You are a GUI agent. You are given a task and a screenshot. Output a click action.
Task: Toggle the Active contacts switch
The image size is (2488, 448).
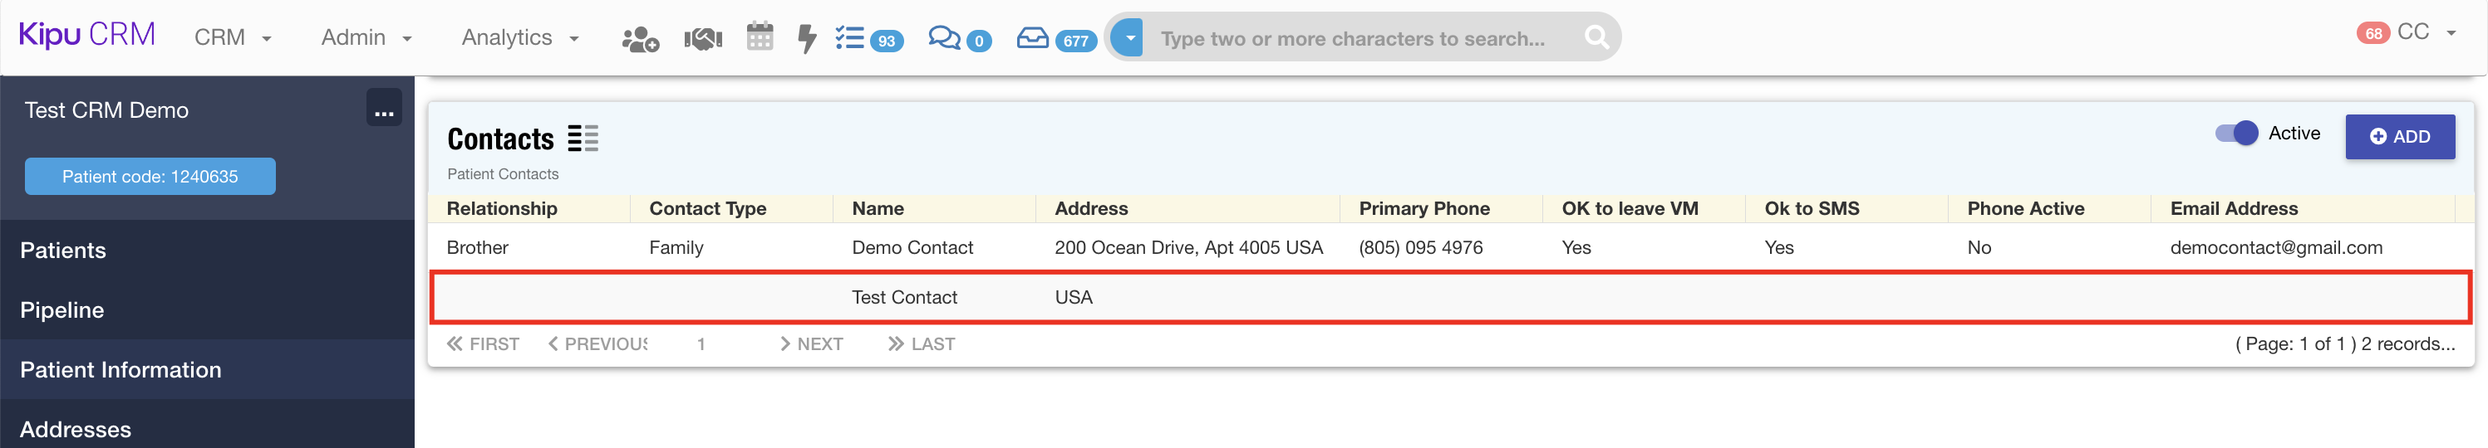coord(2236,134)
